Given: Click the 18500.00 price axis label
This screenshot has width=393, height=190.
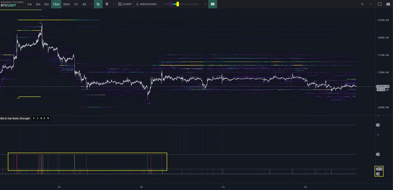Looking at the screenshot, I should pyautogui.click(x=383, y=20).
